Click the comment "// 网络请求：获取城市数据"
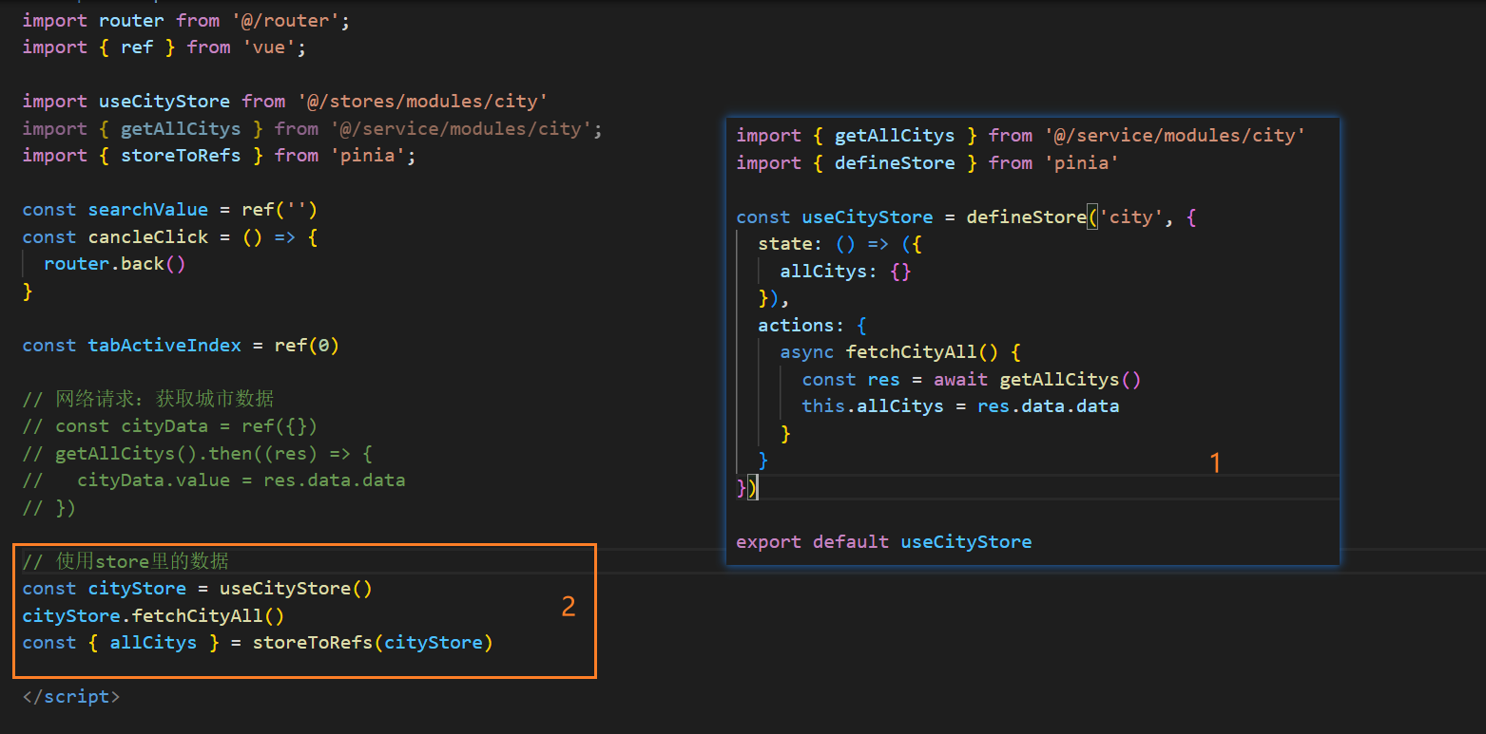The height and width of the screenshot is (734, 1486). pos(148,398)
